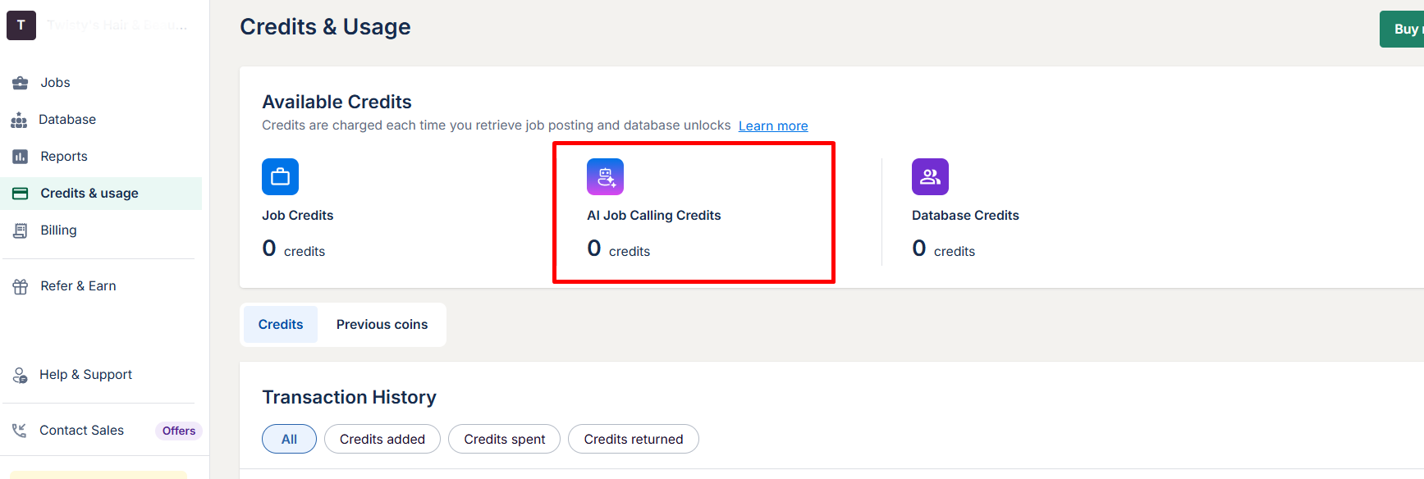This screenshot has width=1424, height=479.
Task: Open Help & Support via headset icon
Action: click(x=21, y=375)
